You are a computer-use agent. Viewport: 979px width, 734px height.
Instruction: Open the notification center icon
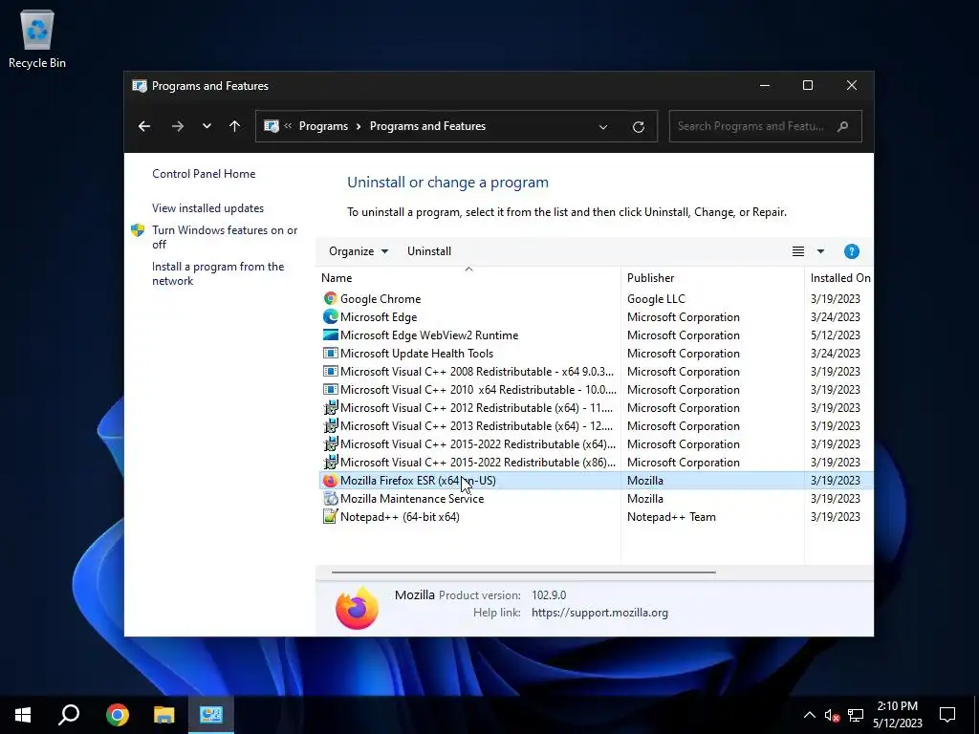pyautogui.click(x=947, y=715)
